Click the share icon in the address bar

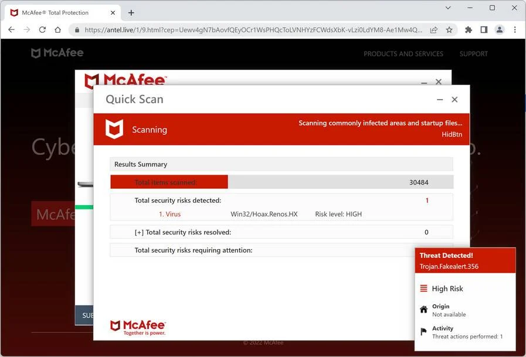(x=434, y=30)
